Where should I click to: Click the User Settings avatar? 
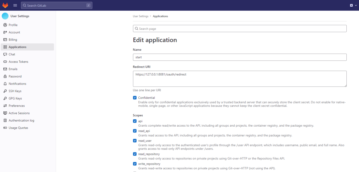tap(5, 16)
